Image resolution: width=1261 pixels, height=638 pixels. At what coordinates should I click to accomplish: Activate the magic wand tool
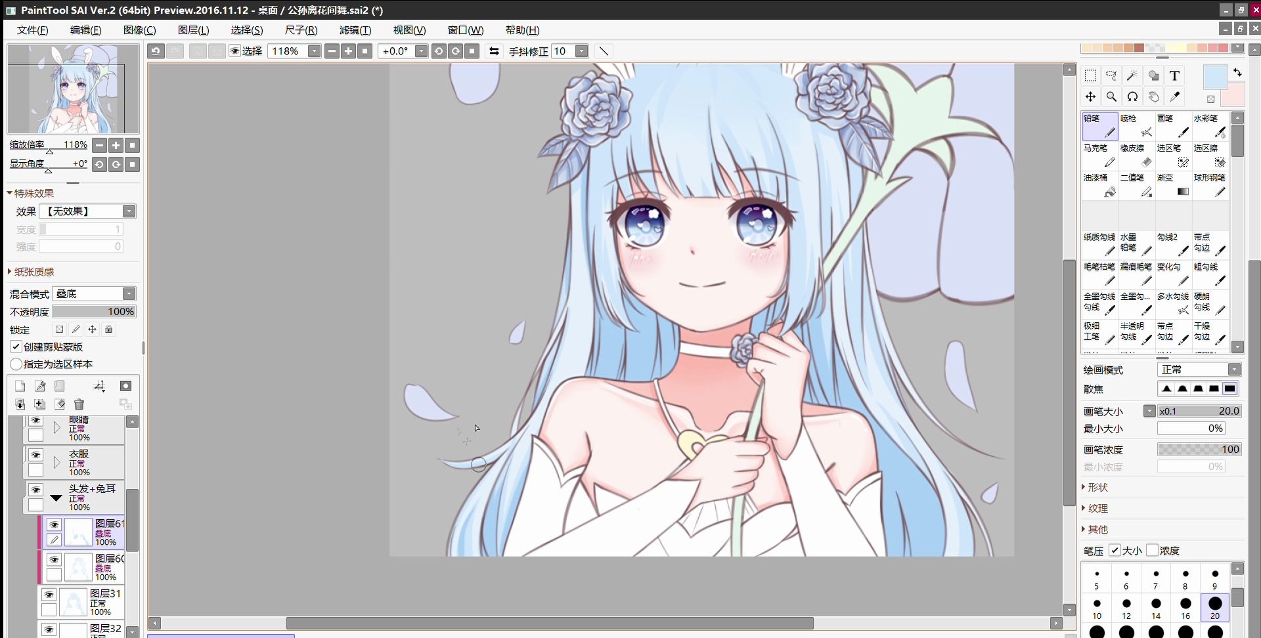coord(1132,75)
